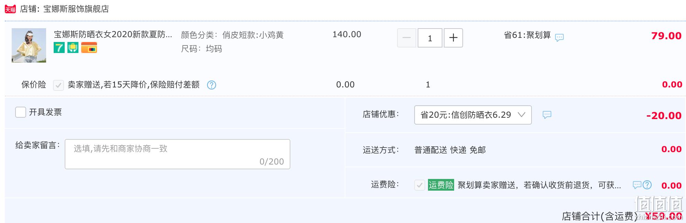Click the 给卖家留言 message box
Screen dimensions: 686x223
(x=178, y=154)
